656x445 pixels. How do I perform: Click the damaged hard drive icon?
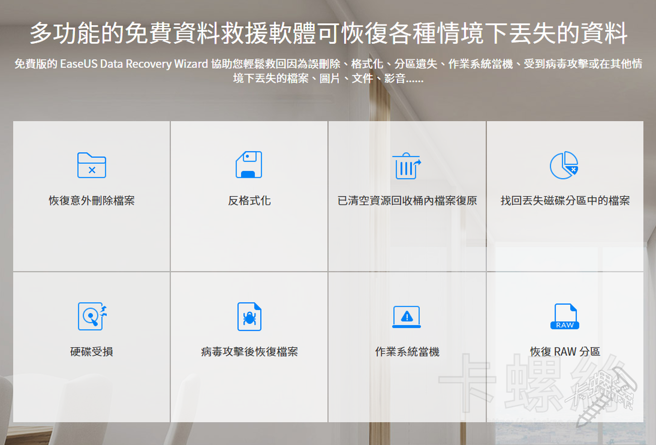click(92, 316)
